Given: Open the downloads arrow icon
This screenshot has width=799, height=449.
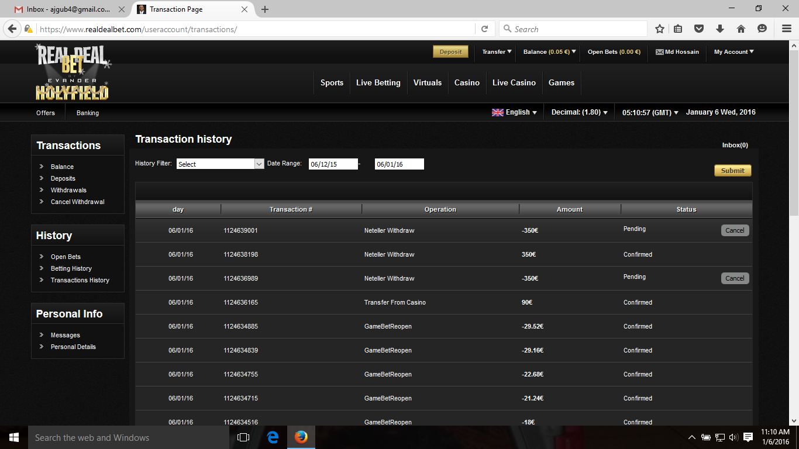Looking at the screenshot, I should point(720,29).
